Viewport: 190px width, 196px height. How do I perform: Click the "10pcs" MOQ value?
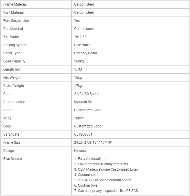click(79, 118)
